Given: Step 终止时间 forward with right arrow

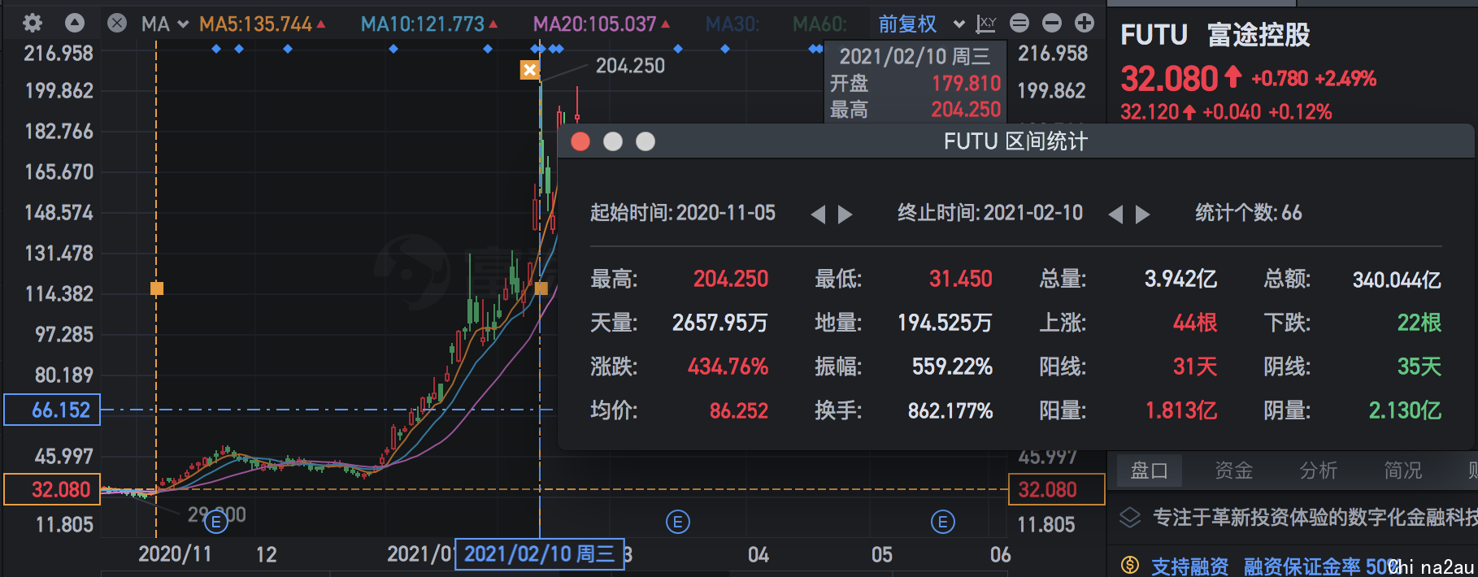Looking at the screenshot, I should (x=1143, y=214).
